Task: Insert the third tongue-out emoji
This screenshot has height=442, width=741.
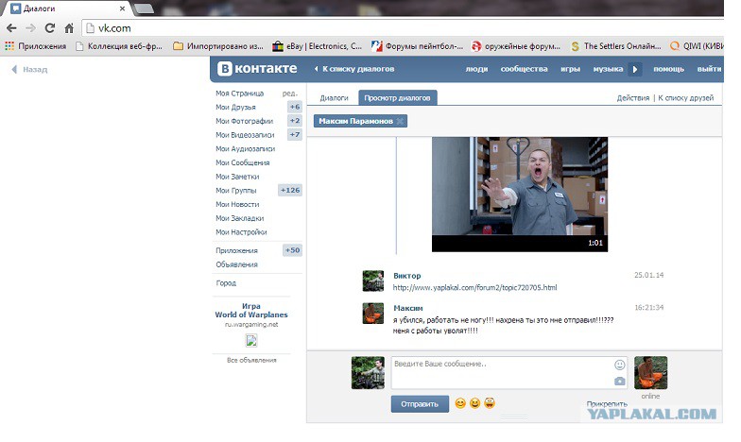Action: (490, 403)
